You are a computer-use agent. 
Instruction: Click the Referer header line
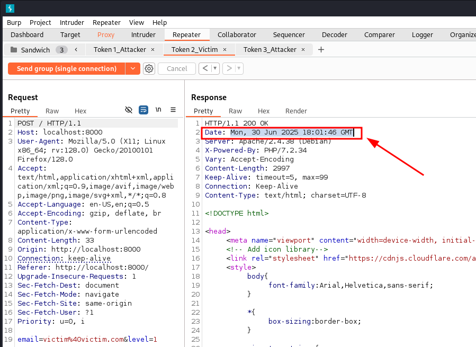tap(83, 268)
